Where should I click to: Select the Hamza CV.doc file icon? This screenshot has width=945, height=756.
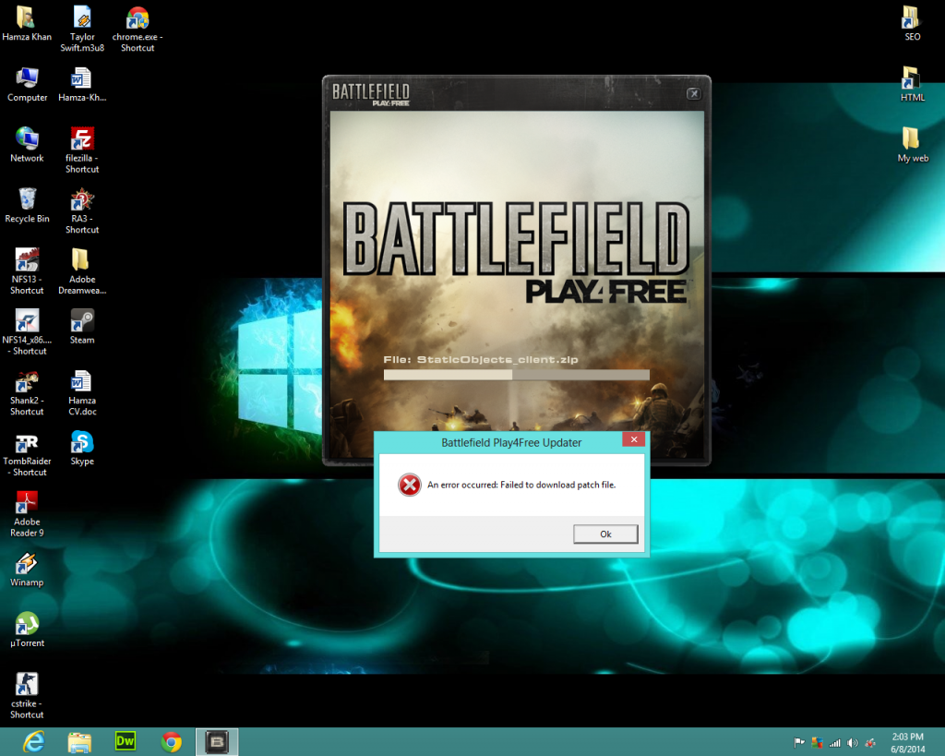click(82, 393)
